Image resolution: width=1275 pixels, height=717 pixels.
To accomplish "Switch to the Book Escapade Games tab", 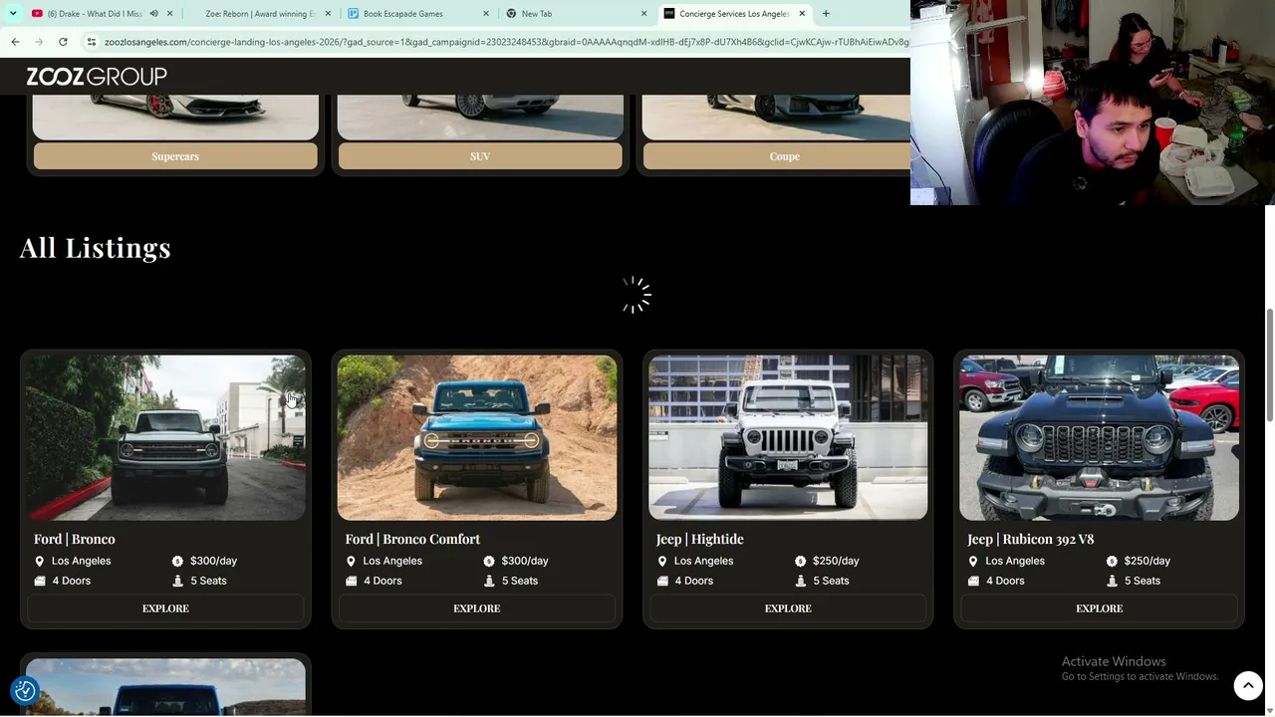I will 418,14.
